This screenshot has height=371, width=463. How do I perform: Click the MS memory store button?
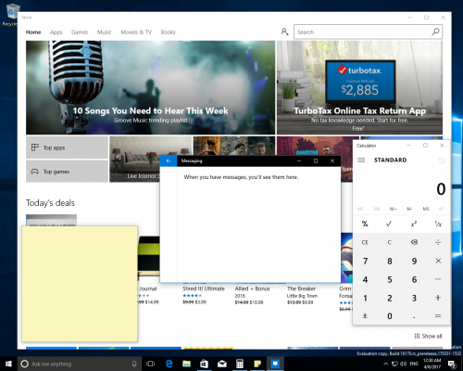tap(426, 209)
